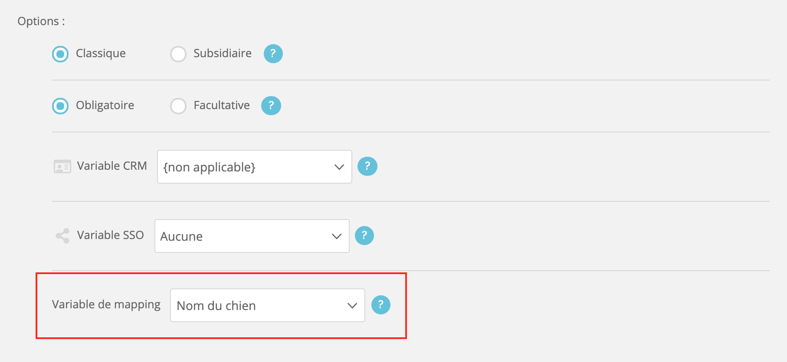Click the Classique label text
Screen dimensions: 787x362
click(x=101, y=53)
